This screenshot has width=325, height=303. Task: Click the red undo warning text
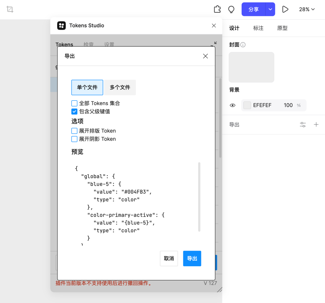click(x=104, y=283)
